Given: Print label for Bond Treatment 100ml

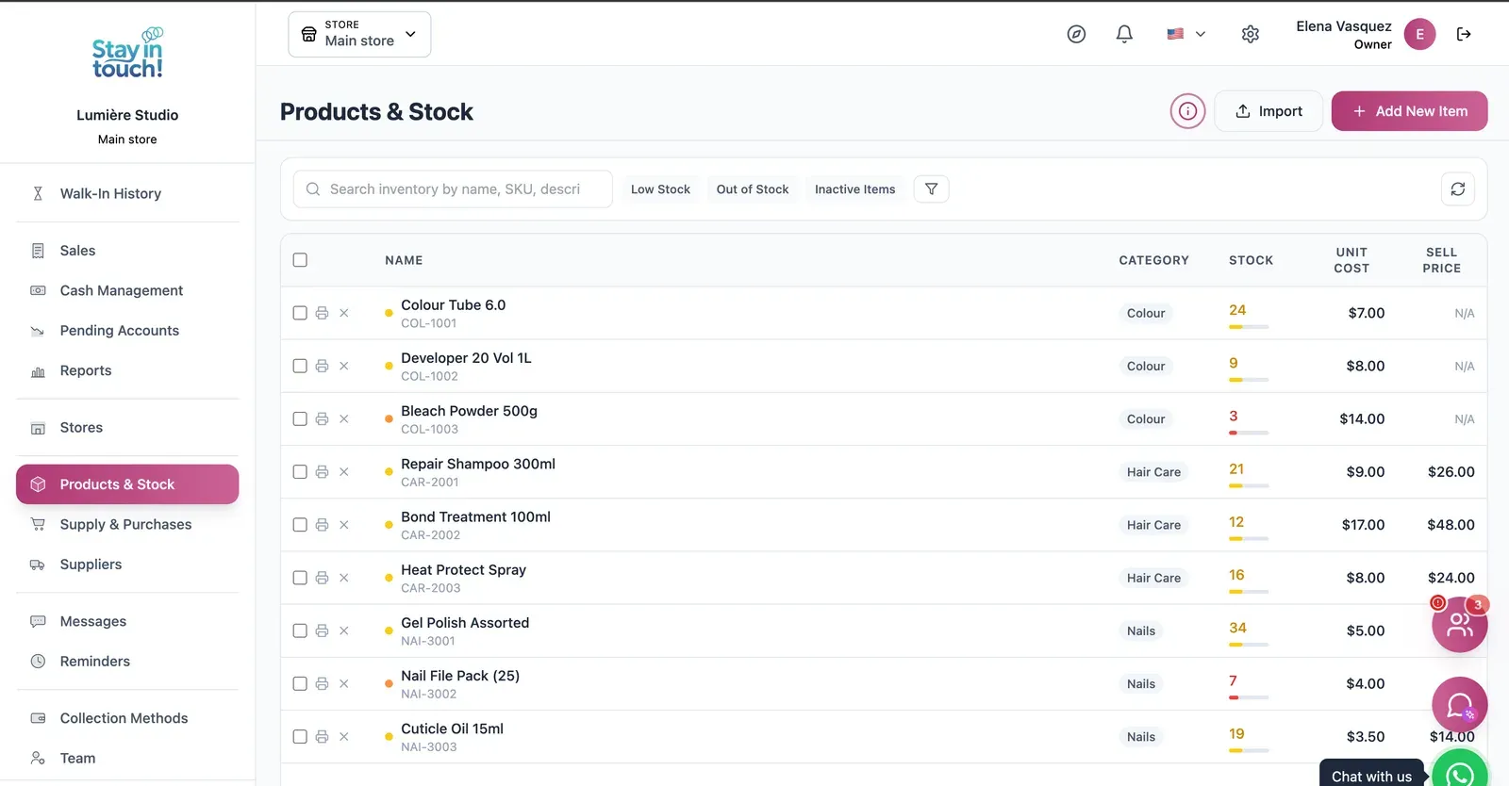Looking at the screenshot, I should [x=322, y=525].
